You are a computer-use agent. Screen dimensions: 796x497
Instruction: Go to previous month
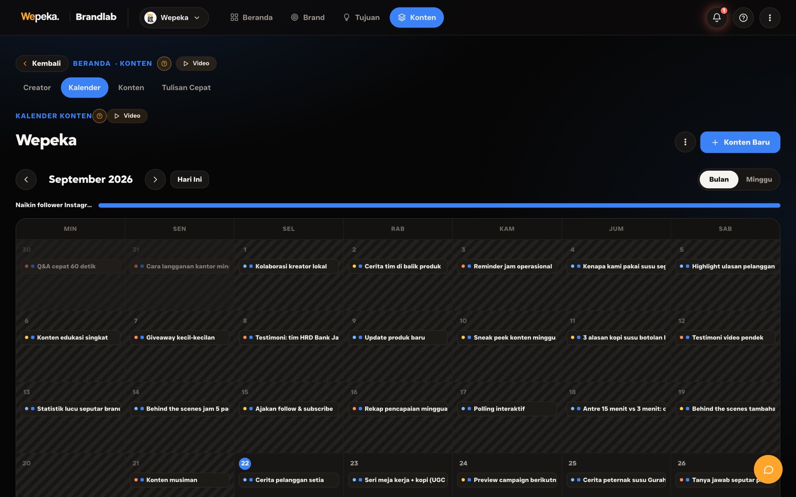26,179
